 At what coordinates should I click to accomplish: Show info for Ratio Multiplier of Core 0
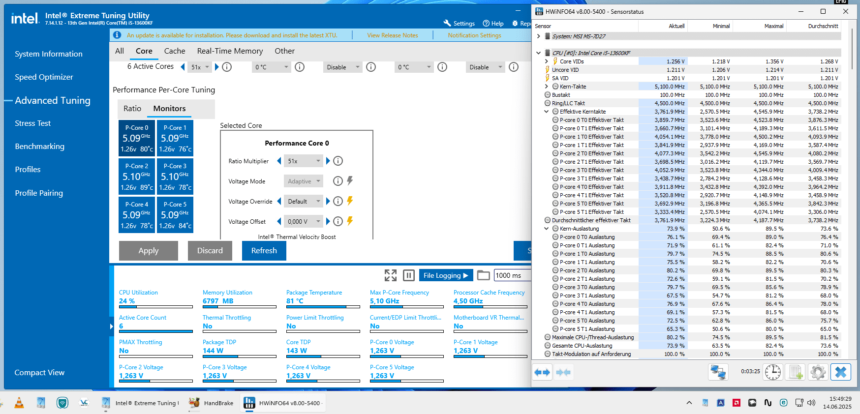coord(338,161)
